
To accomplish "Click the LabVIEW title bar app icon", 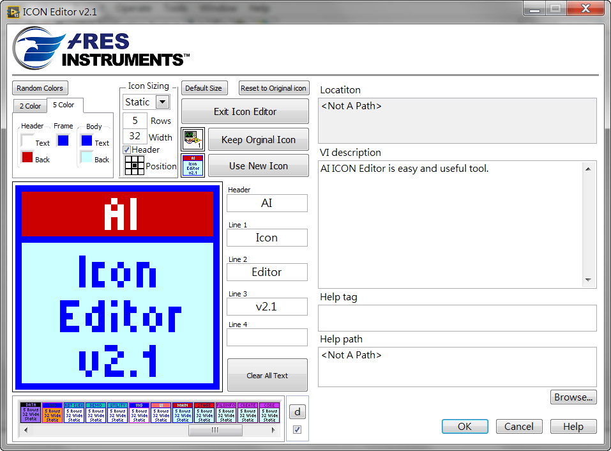I will click(x=13, y=12).
